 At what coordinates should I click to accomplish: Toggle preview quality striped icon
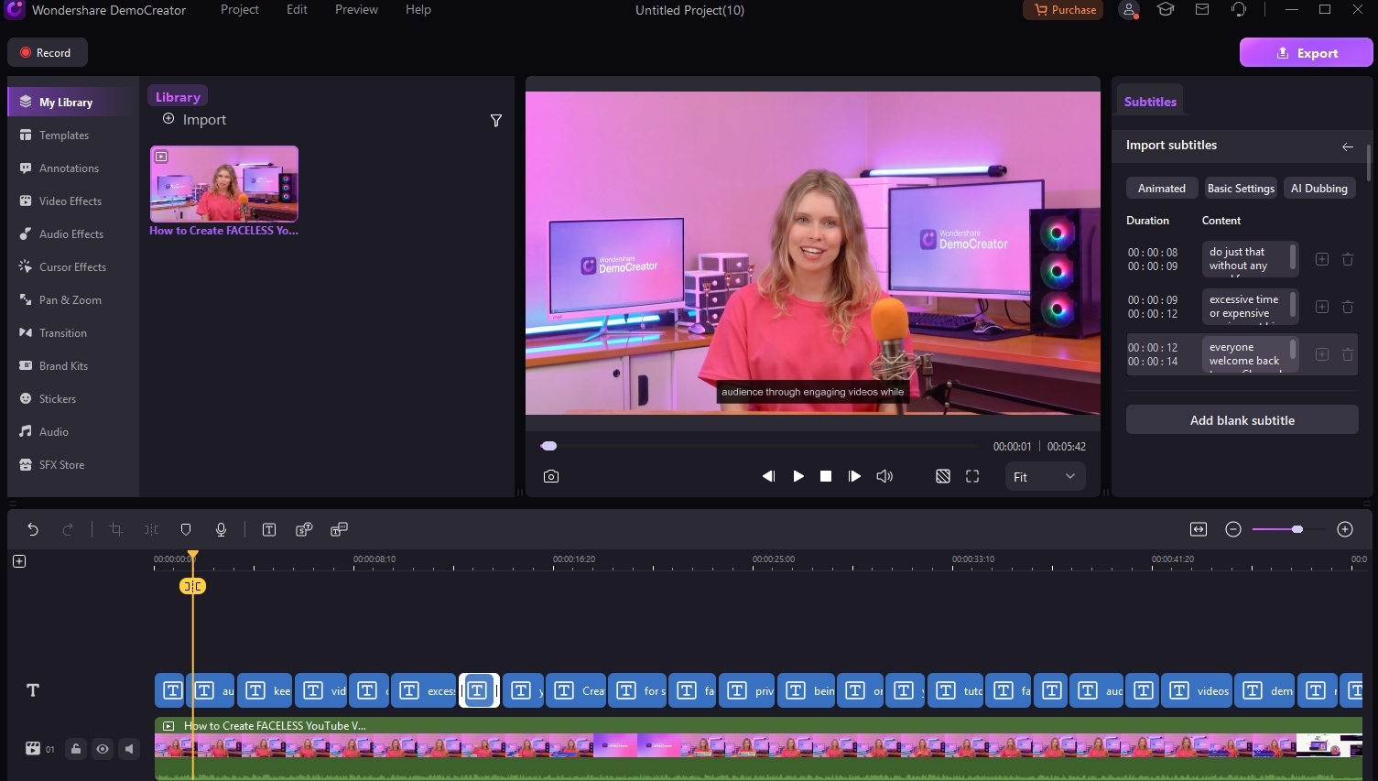pos(943,476)
